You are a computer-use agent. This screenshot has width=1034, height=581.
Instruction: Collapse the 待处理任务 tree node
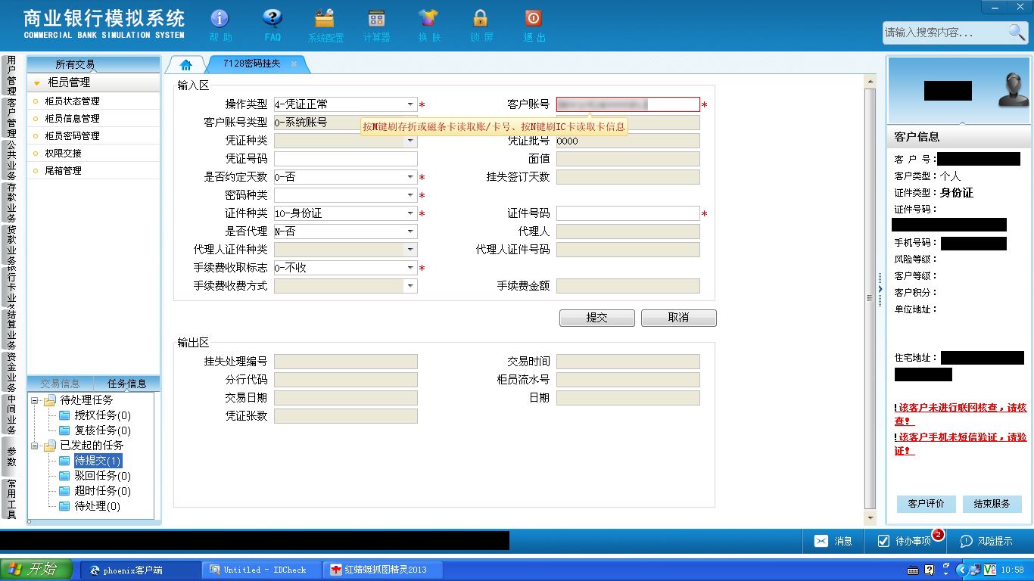[x=35, y=400]
